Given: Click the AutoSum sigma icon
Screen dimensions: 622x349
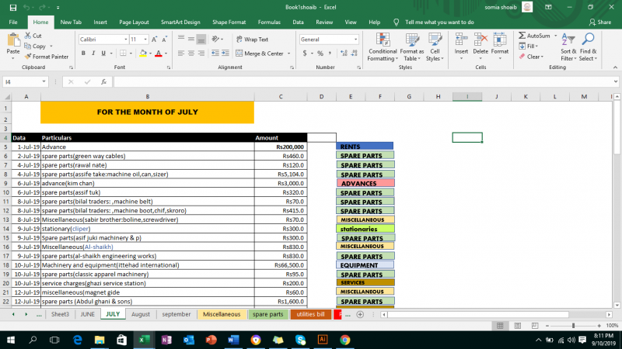Looking at the screenshot, I should (522, 36).
